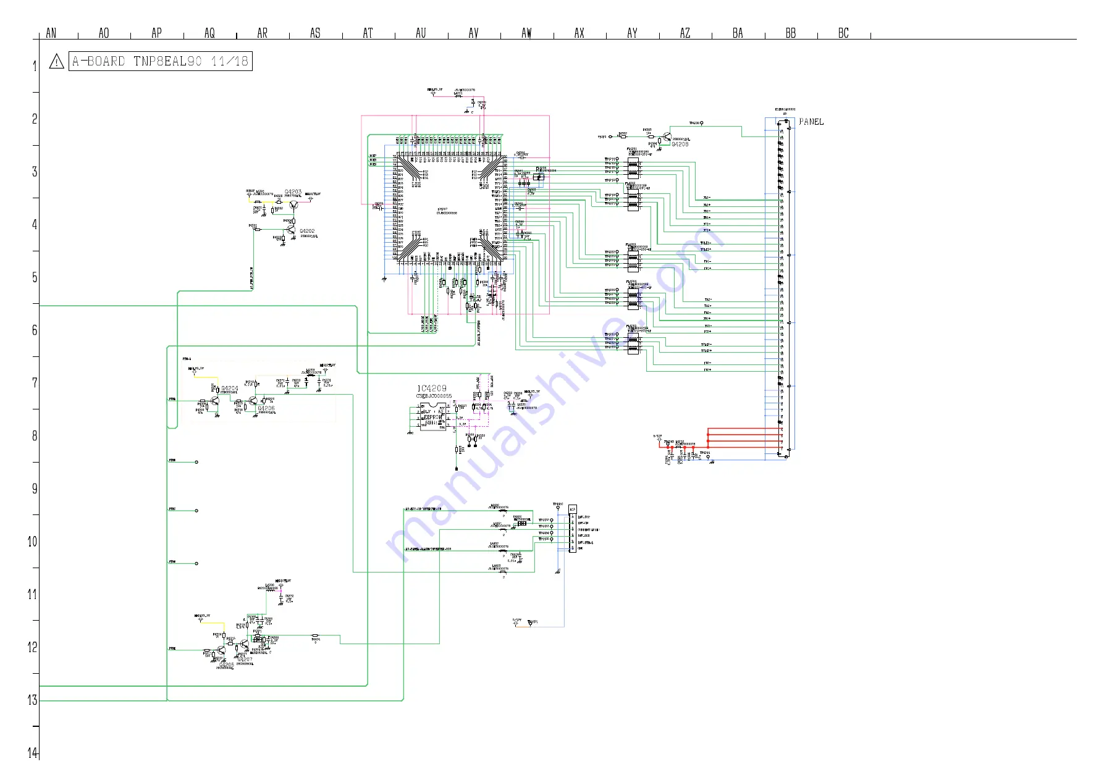Click the Q4203 label text
The height and width of the screenshot is (780, 1104).
(x=293, y=193)
